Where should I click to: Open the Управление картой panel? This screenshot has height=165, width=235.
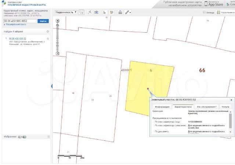coord(225,12)
